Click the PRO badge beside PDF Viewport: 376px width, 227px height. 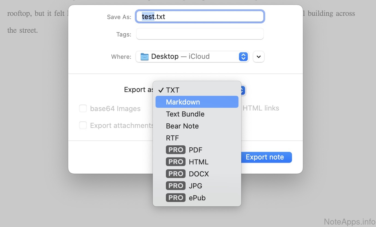pyautogui.click(x=175, y=150)
